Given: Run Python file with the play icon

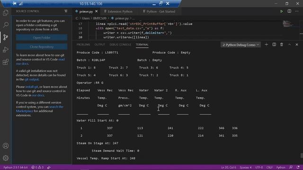Looking at the screenshot, I should (x=282, y=11).
